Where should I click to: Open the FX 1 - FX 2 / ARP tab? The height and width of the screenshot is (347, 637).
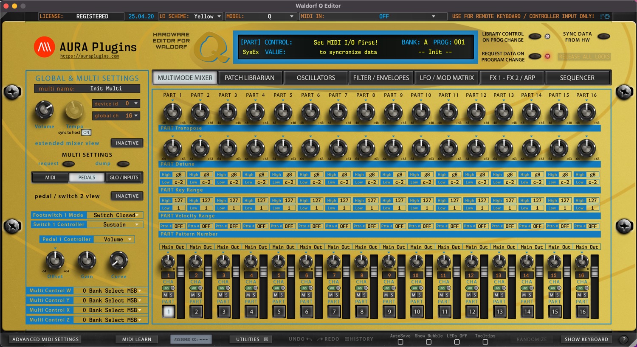(512, 78)
